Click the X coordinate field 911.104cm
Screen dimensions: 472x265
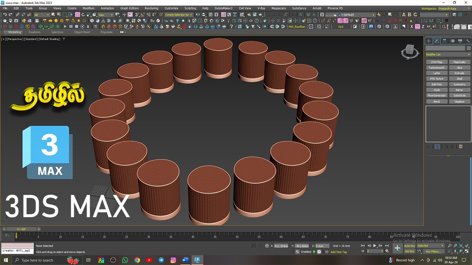pyautogui.click(x=281, y=246)
